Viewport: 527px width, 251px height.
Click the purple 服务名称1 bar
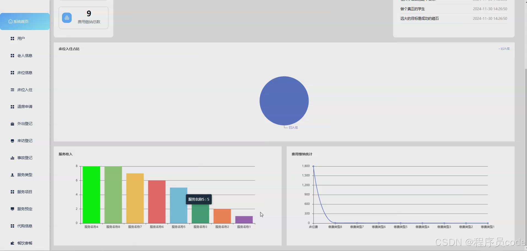(244, 220)
